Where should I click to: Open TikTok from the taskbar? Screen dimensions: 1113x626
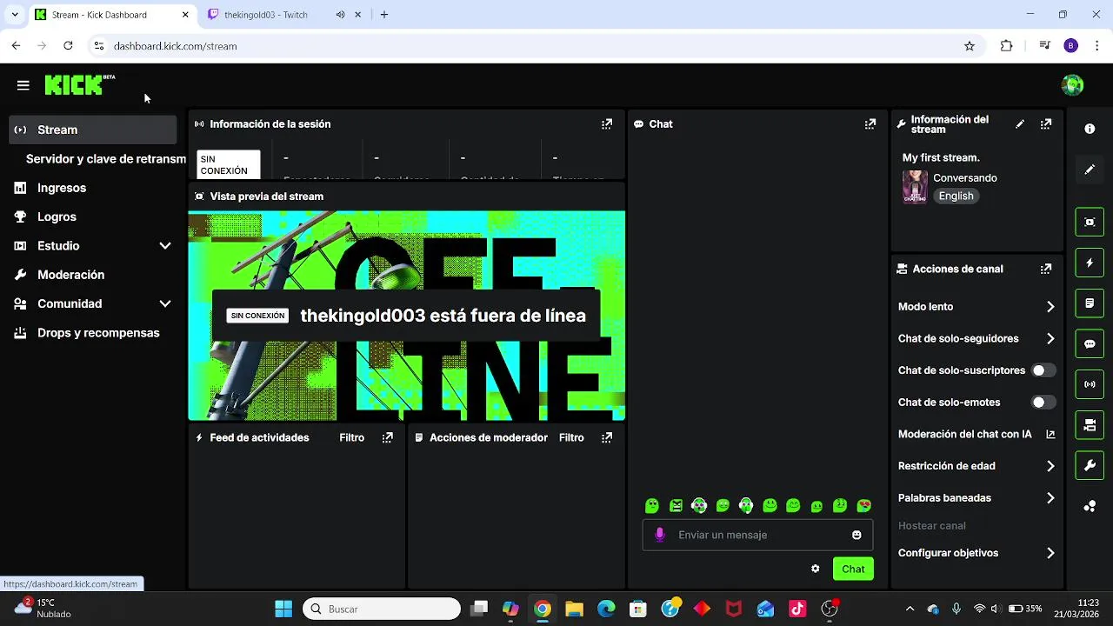coord(797,609)
